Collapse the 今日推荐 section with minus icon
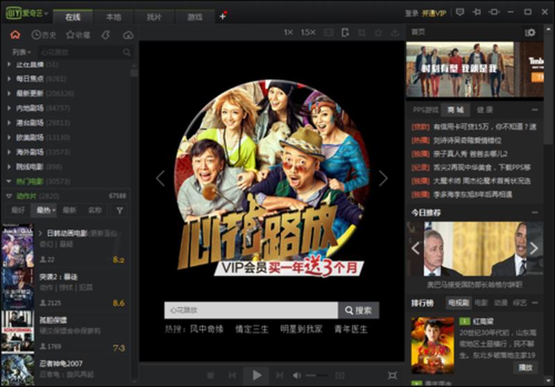Screen dimensions: 555x387 point(534,213)
